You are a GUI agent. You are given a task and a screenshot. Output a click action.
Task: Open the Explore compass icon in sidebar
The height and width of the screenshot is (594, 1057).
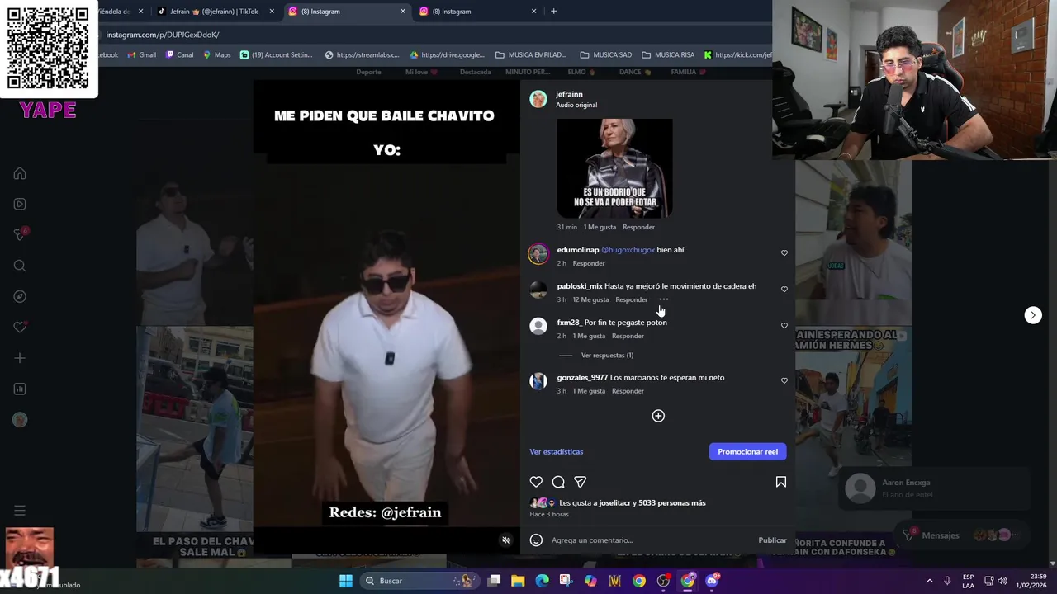point(20,296)
